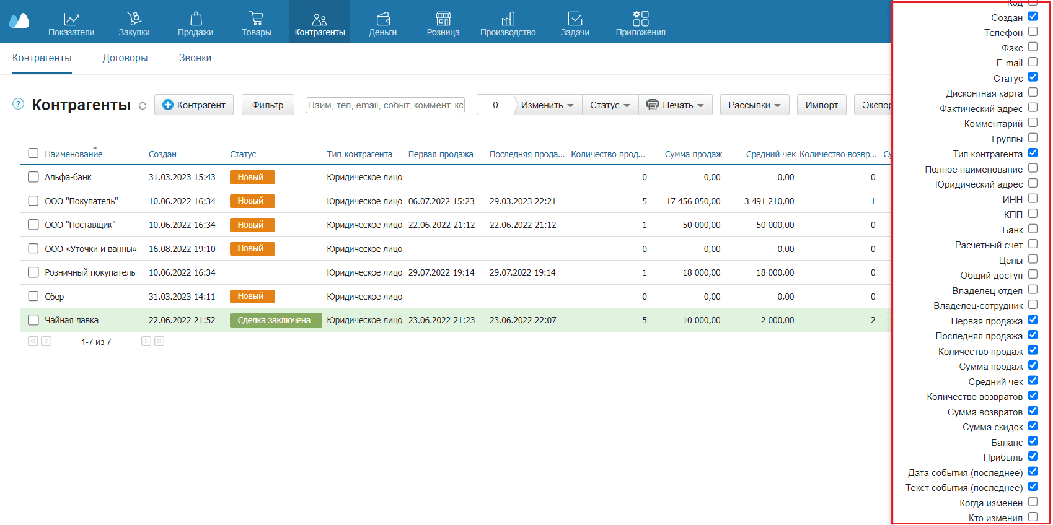Open the Розница register icon
Screen dimensions: 1053x525
point(443,19)
